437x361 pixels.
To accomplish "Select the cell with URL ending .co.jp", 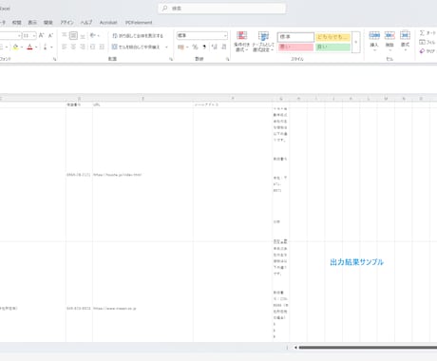I will (142, 308).
